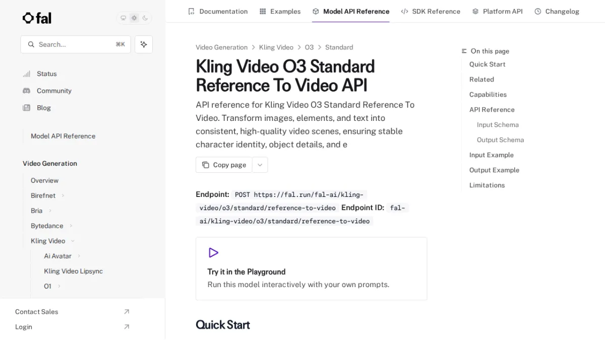Collapse the Kling Video chevron

point(73,241)
